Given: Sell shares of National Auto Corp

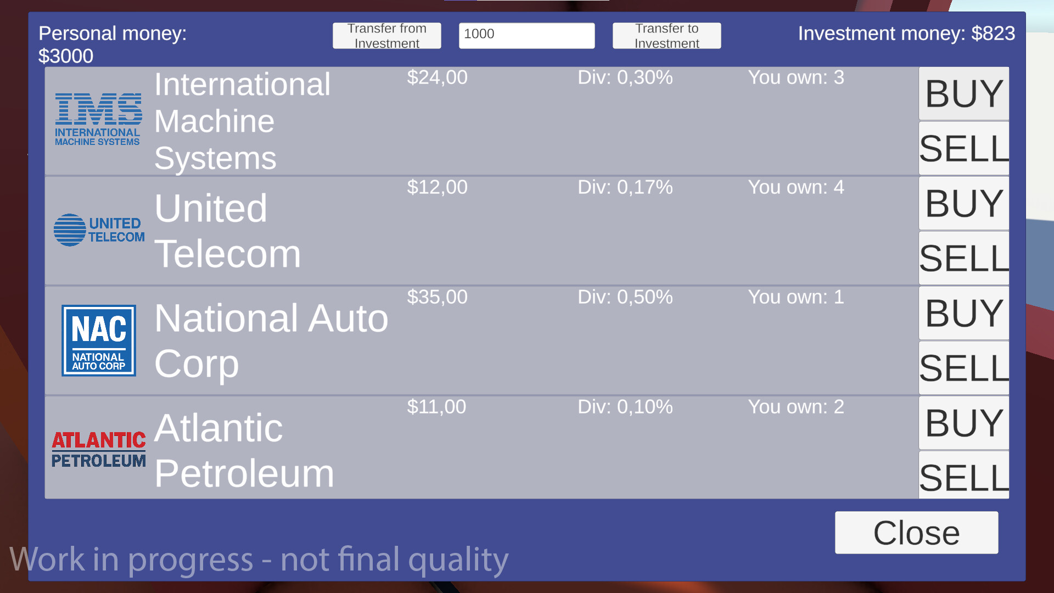Looking at the screenshot, I should click(963, 368).
